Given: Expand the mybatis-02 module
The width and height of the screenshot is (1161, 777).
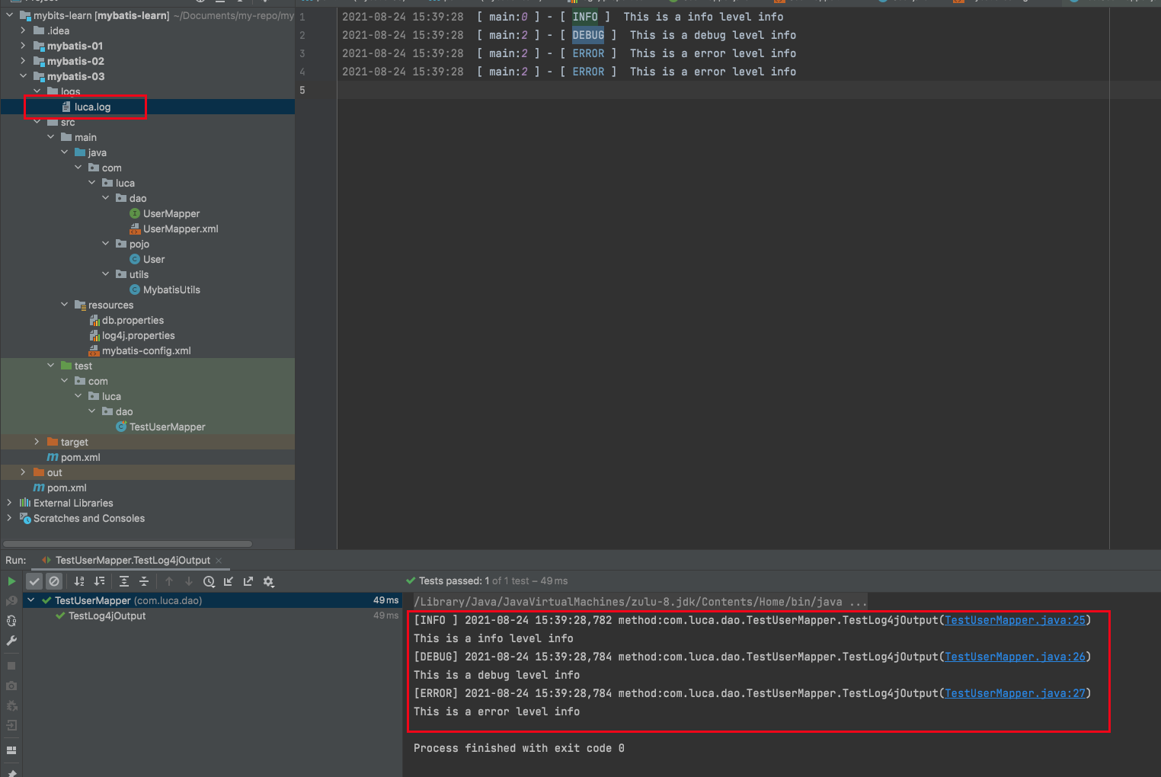Looking at the screenshot, I should click(23, 61).
